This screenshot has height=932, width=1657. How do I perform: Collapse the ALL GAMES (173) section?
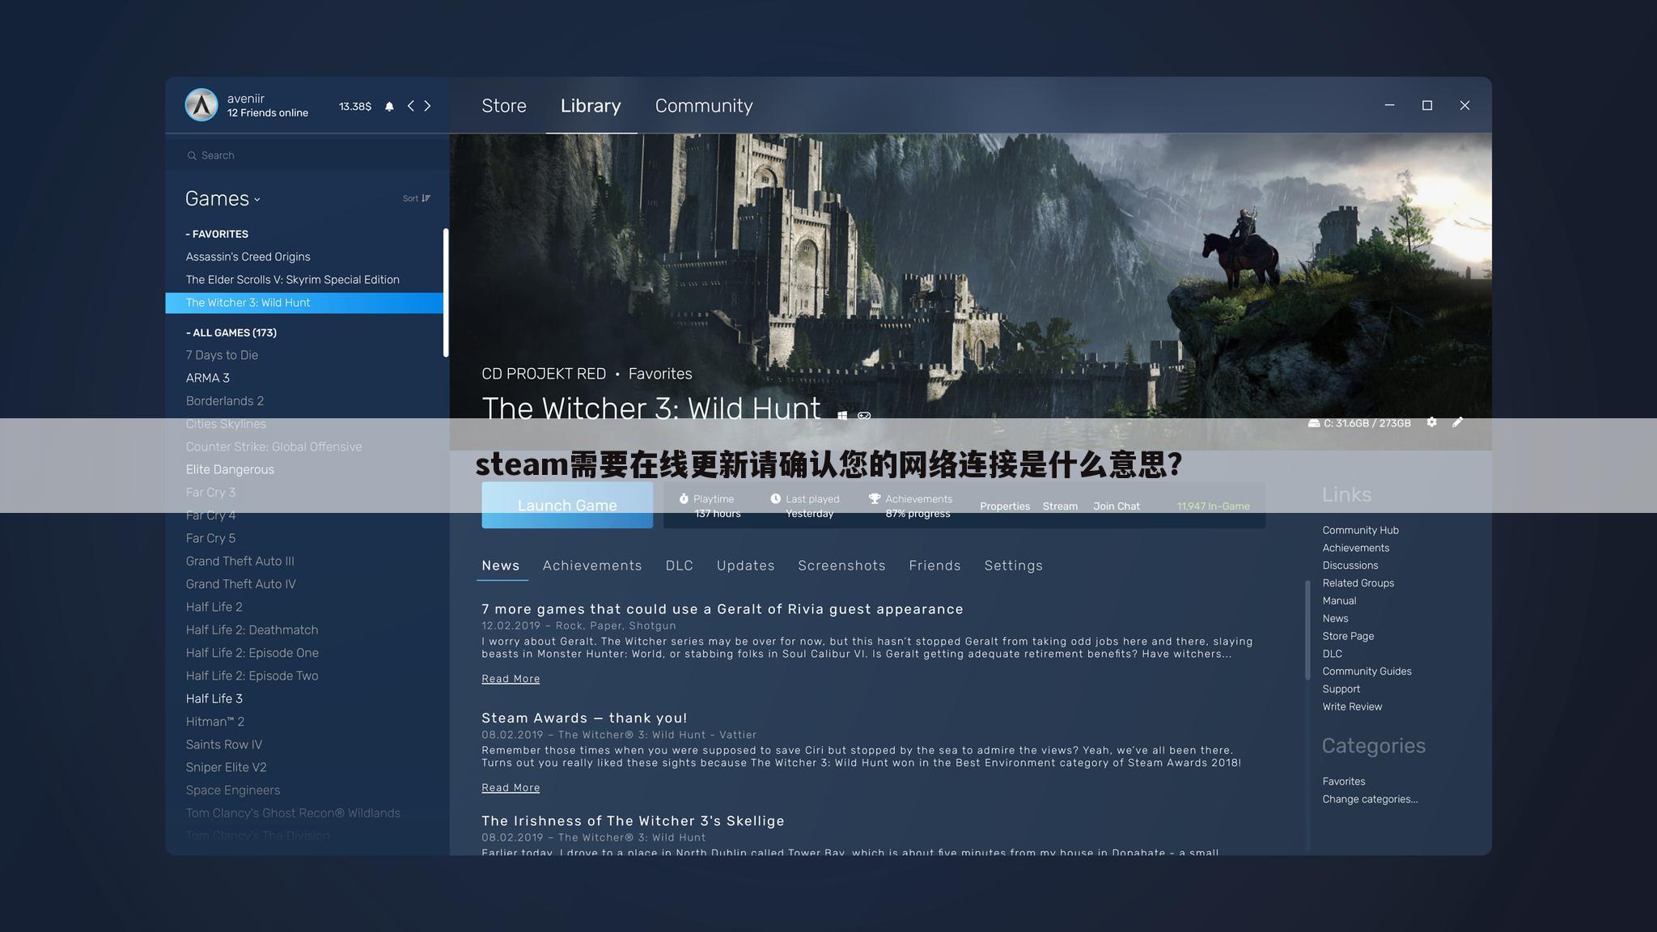(231, 333)
